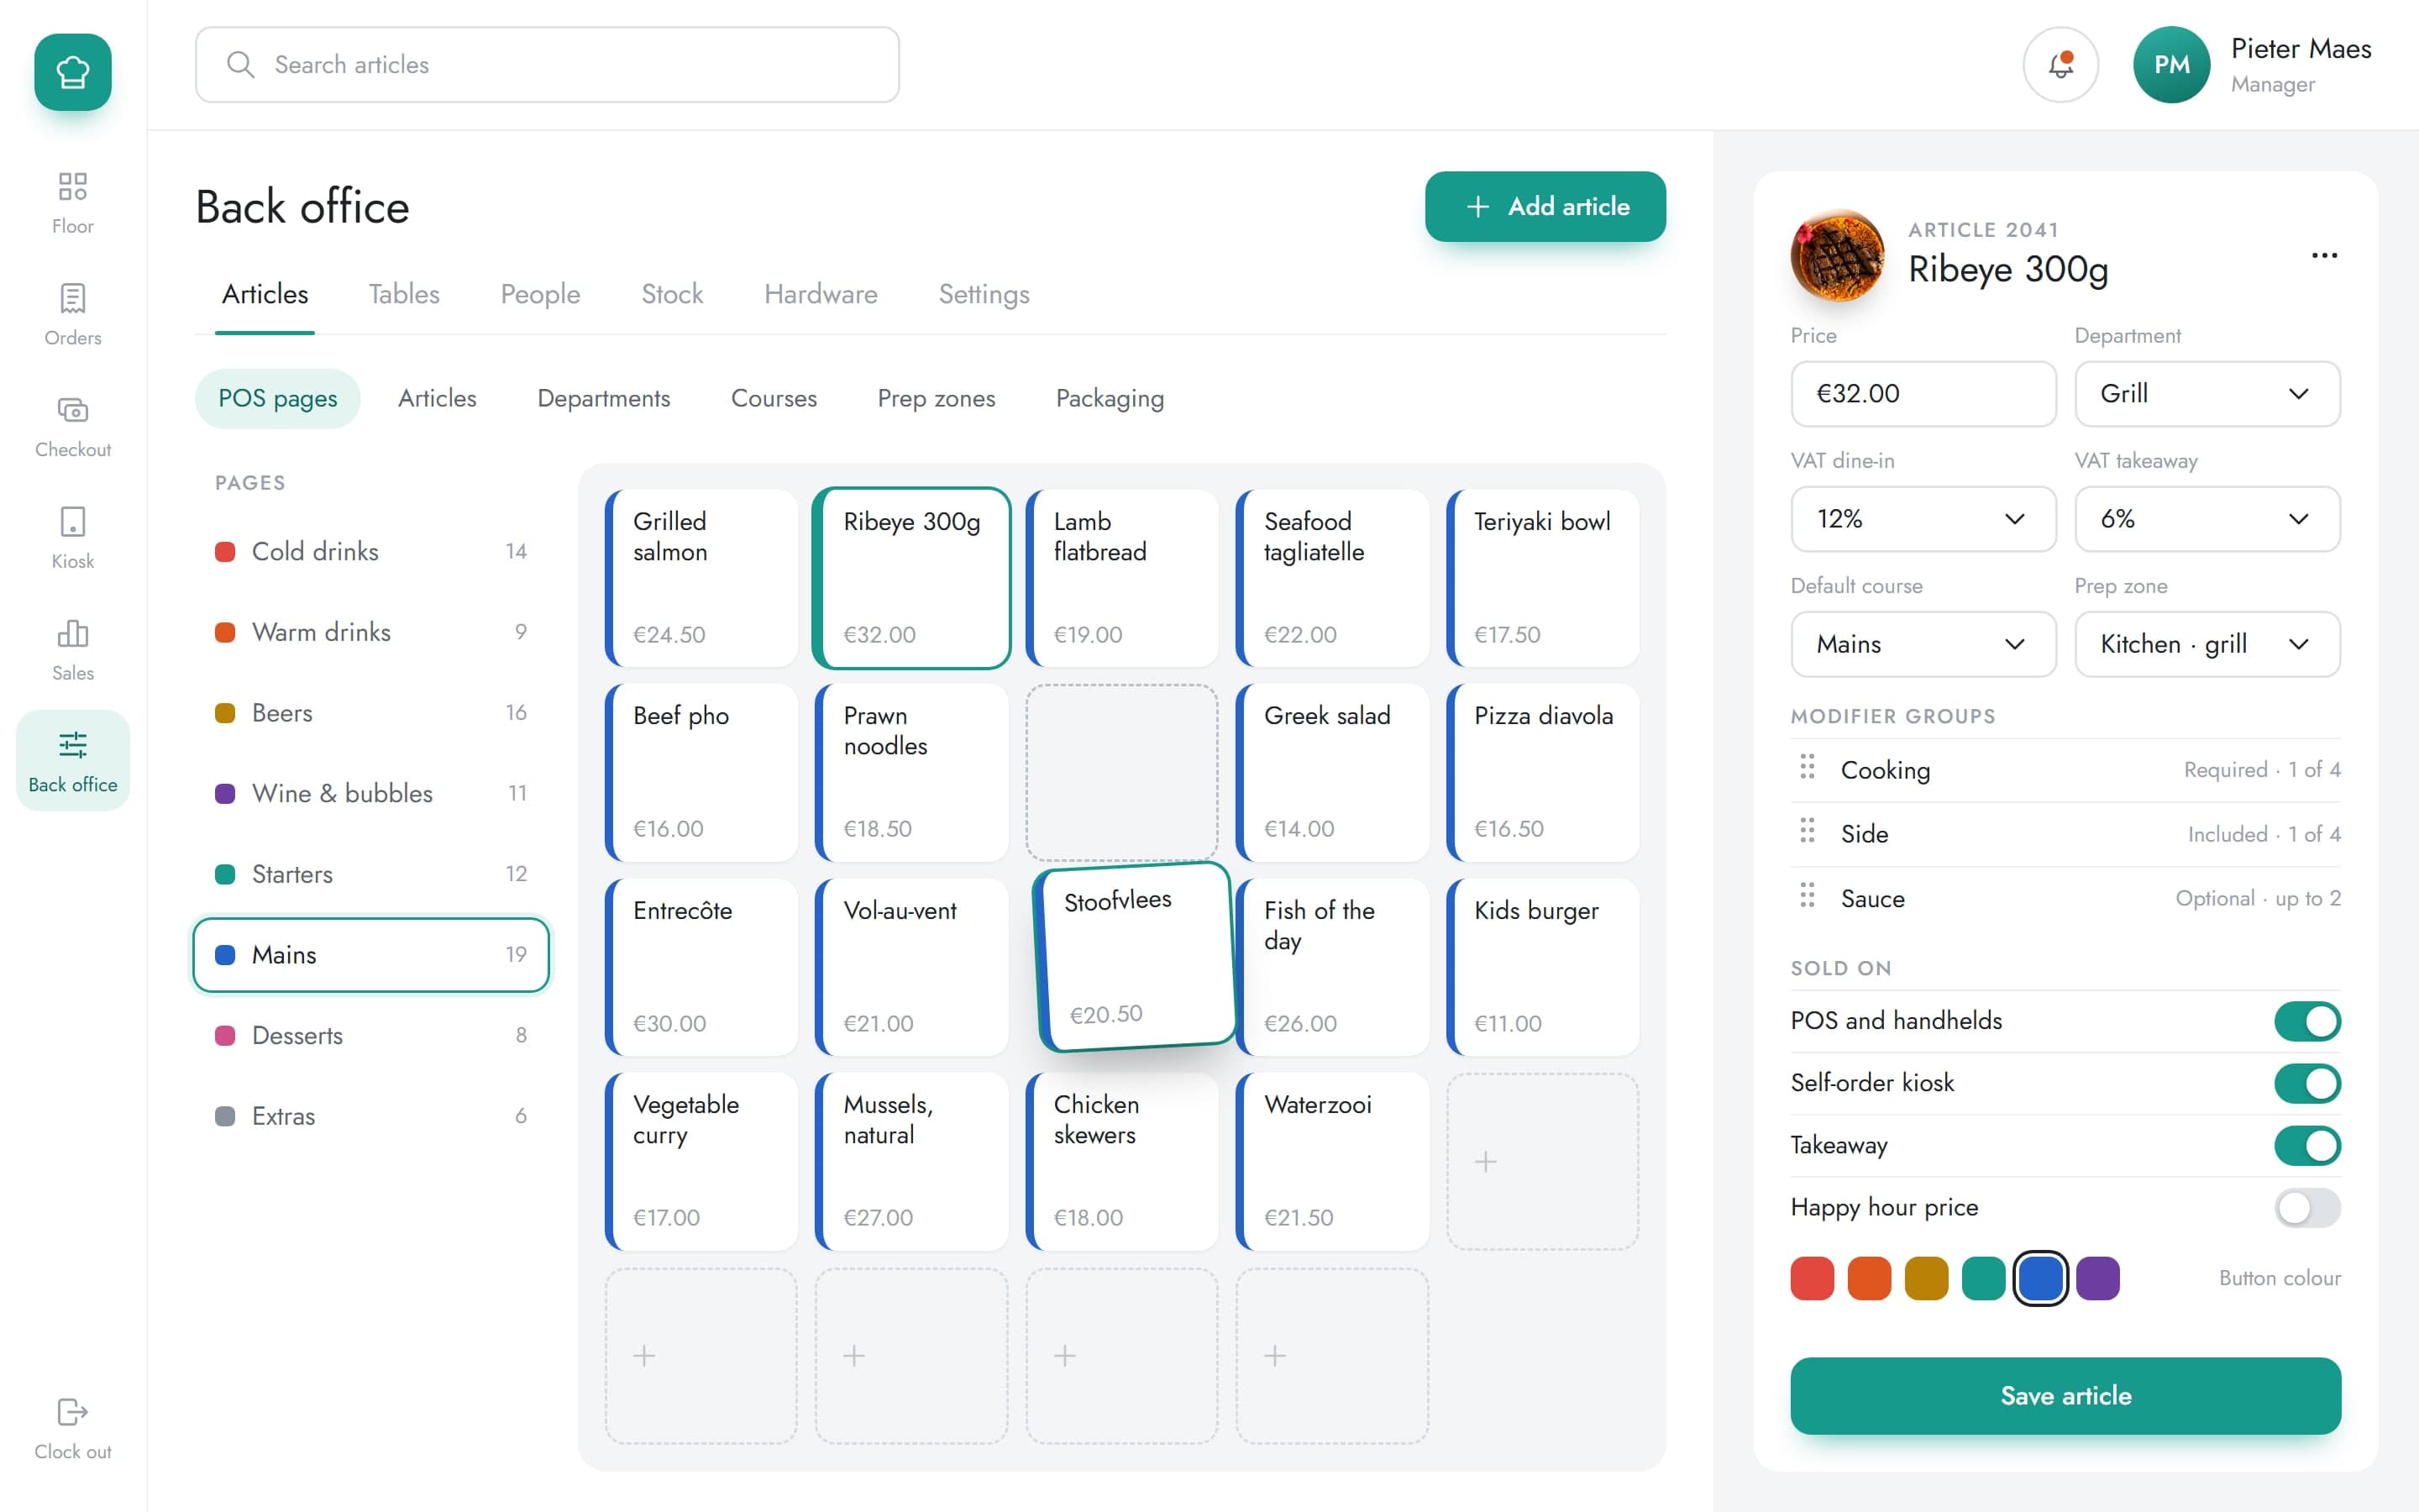The height and width of the screenshot is (1512, 2419).
Task: Open the Department dropdown showing Grill
Action: point(2207,394)
